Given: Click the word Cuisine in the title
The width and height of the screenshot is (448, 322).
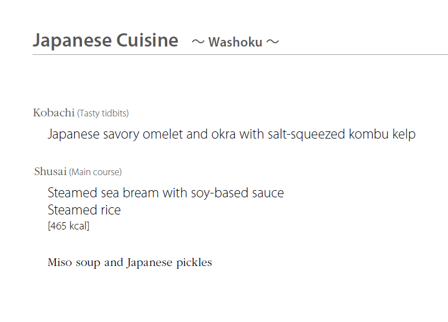Looking at the screenshot, I should [x=147, y=40].
